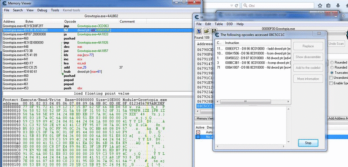The image size is (348, 167).
Task: Open Kernel tools menu in Memory Viewer
Action: pos(71,10)
